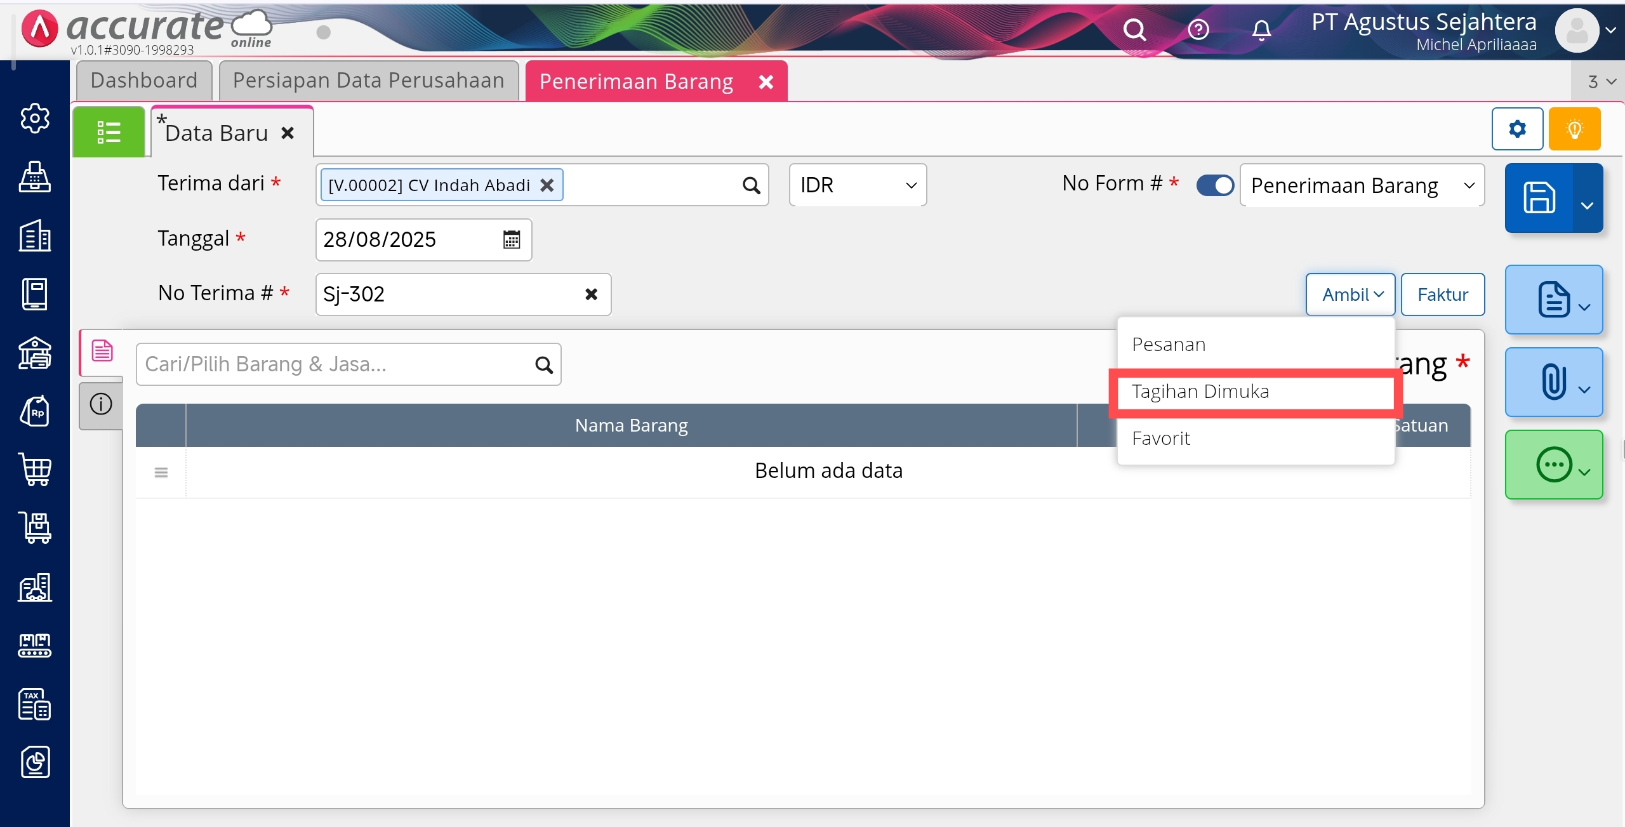Toggle the No Form # automatic numbering switch
This screenshot has height=827, width=1625.
[1215, 185]
